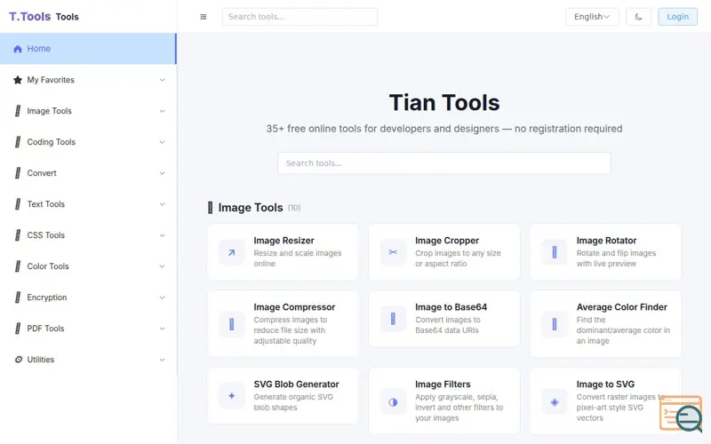Open the Average Color Finder tool title

pyautogui.click(x=621, y=307)
